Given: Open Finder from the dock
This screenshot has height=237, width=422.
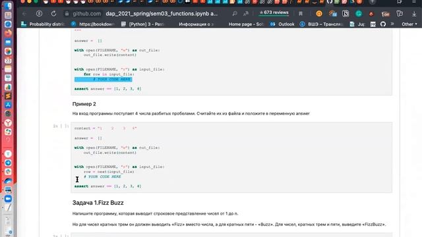Looking at the screenshot, I should [8, 6].
